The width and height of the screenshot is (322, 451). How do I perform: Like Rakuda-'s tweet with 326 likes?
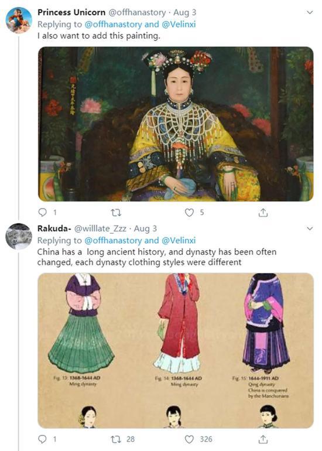point(189,439)
